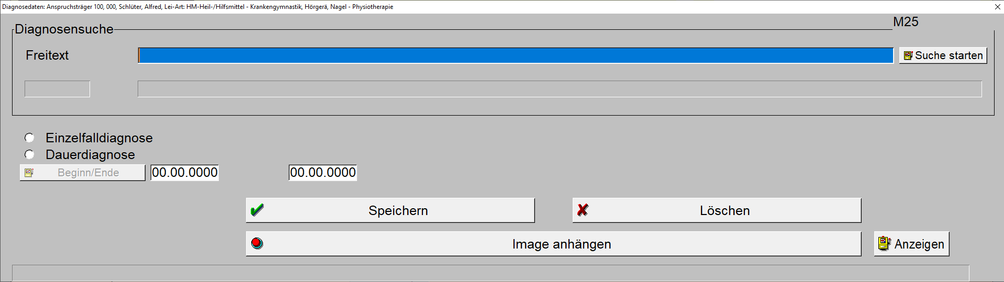
Task: Click the Anzeigen button's notepad icon
Action: click(885, 243)
